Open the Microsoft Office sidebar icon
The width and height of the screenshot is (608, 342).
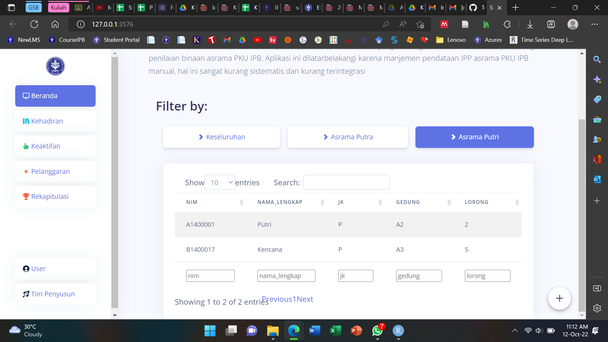tap(597, 159)
